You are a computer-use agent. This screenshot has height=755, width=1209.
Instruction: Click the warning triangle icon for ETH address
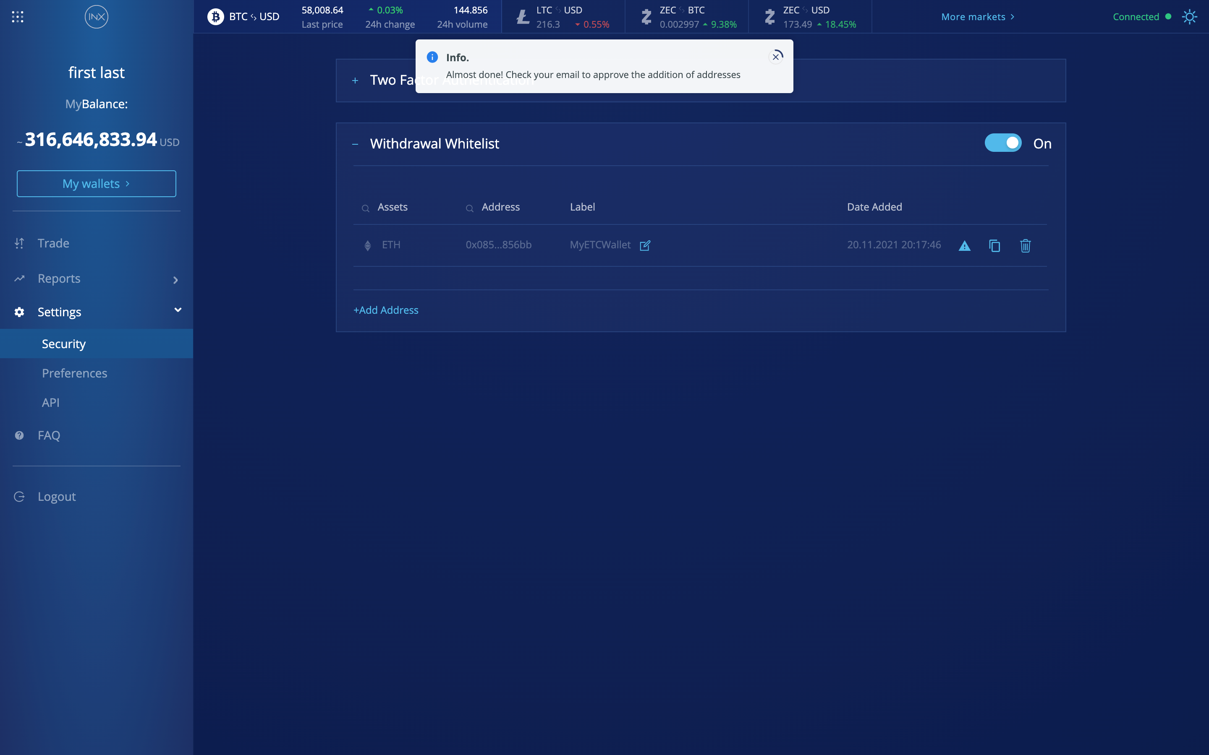(965, 246)
